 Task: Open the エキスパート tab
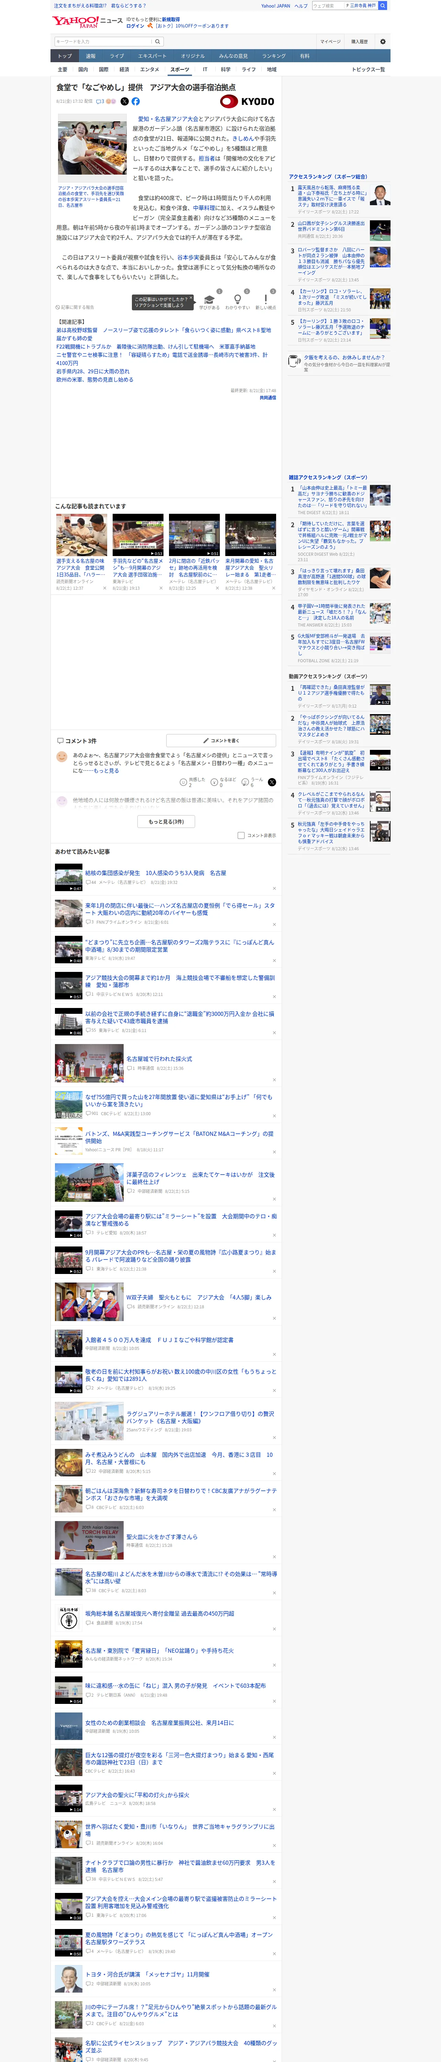152,56
